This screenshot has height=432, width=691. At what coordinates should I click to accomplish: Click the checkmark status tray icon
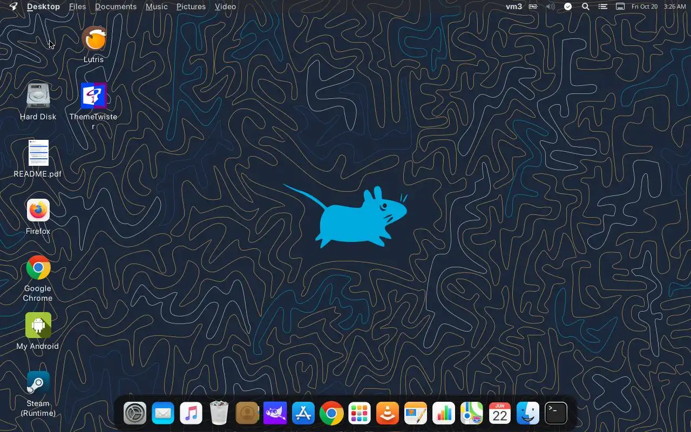pos(568,6)
